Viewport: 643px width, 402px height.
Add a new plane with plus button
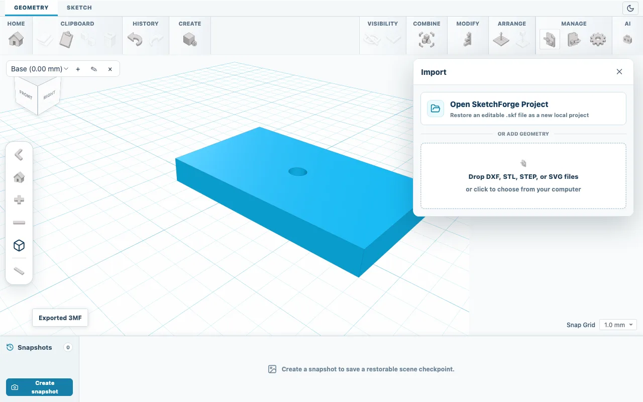click(78, 69)
